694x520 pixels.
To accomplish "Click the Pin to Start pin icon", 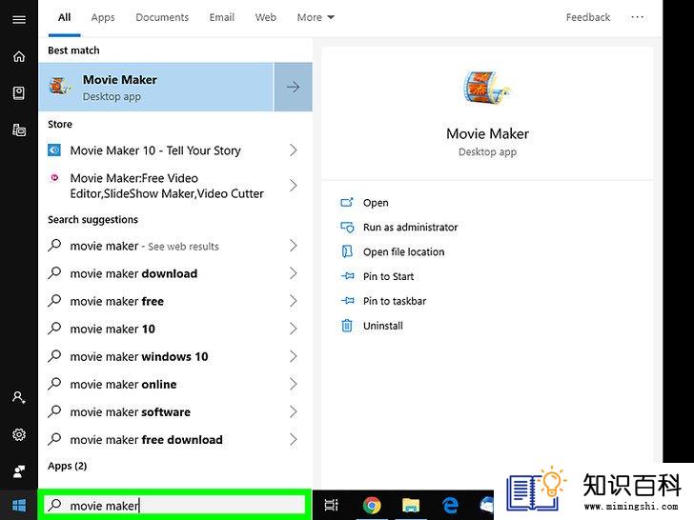I will [347, 276].
